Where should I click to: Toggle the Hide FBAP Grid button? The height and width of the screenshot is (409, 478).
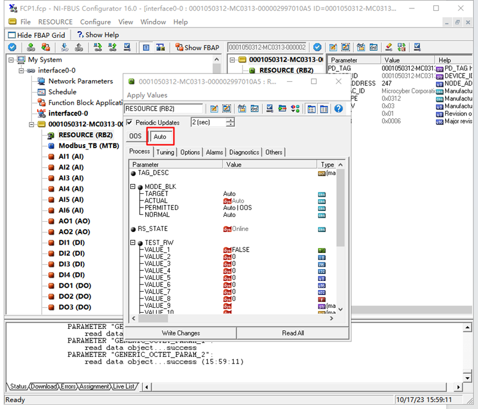(37, 35)
